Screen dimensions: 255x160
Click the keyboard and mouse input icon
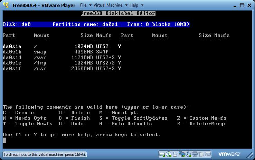click(208, 154)
